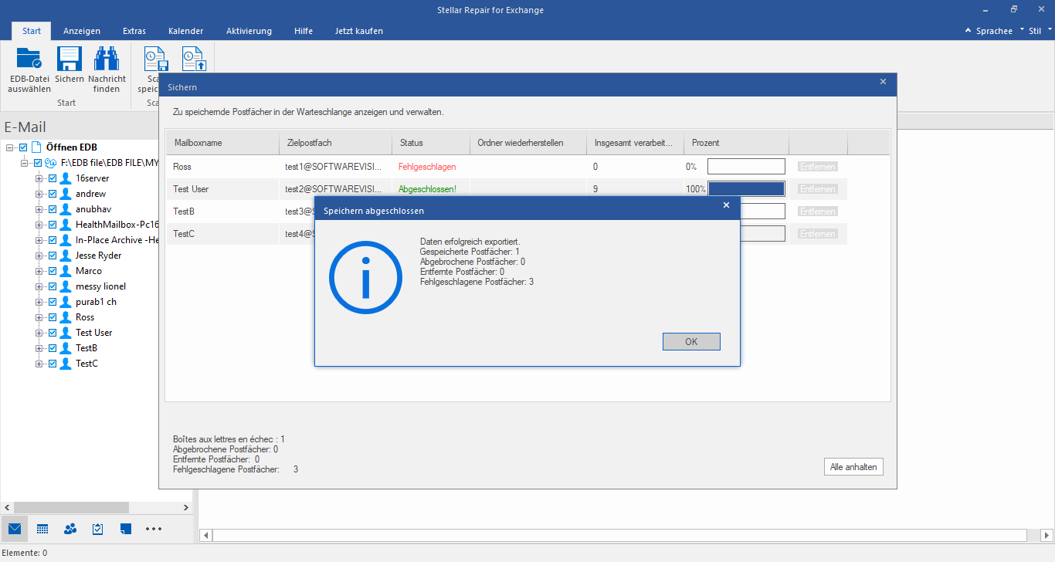Click the Test User progress bar
The height and width of the screenshot is (562, 1055).
746,189
